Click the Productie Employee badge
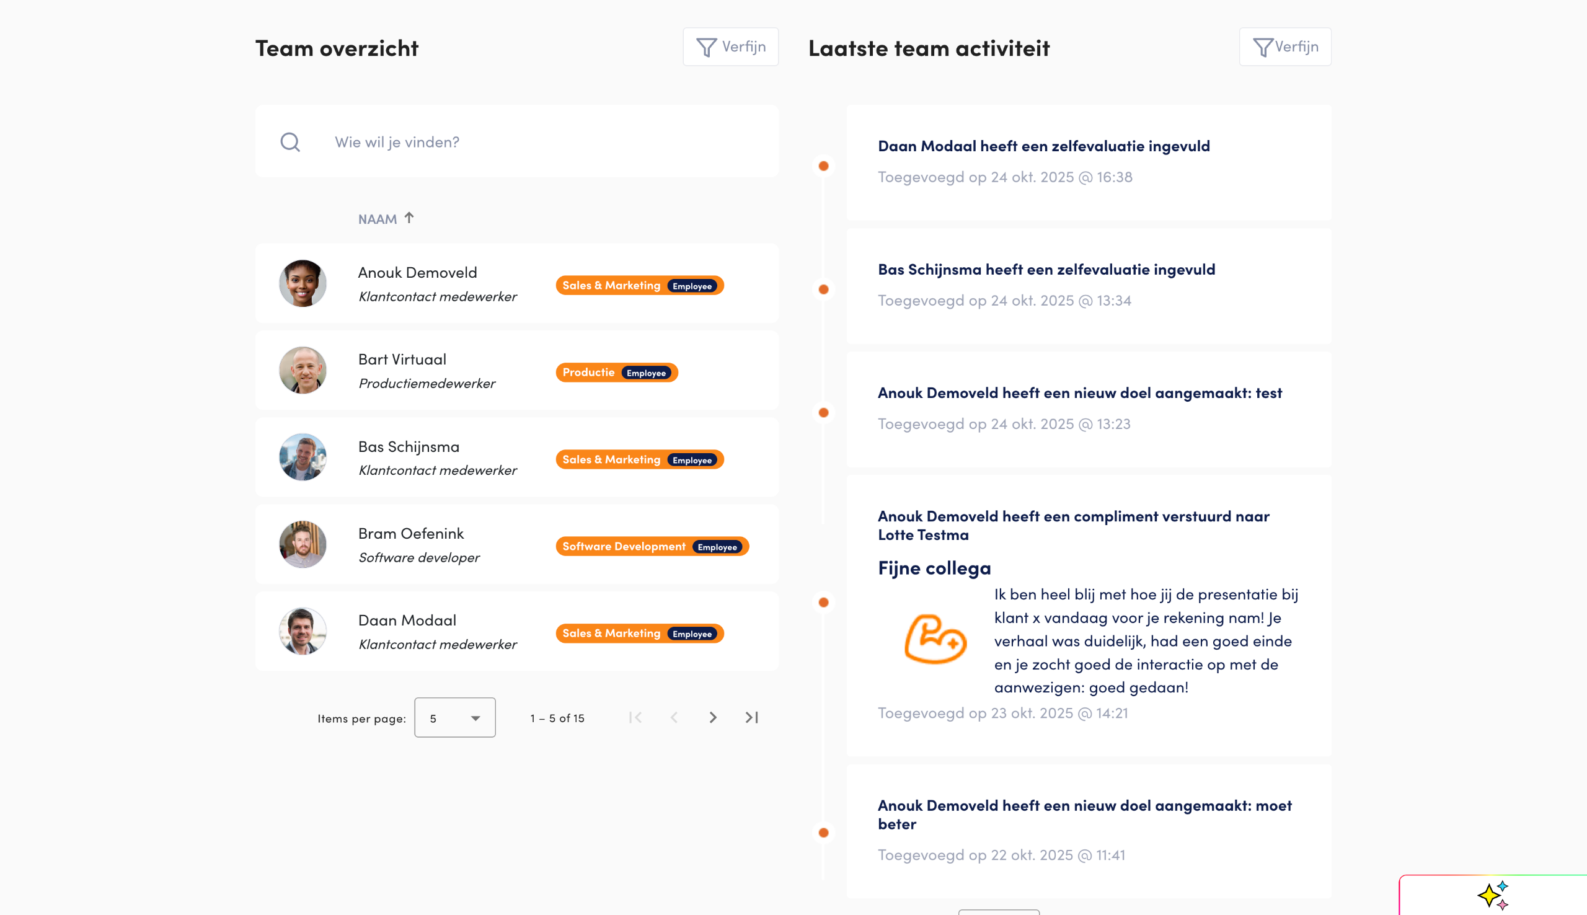The width and height of the screenshot is (1587, 915). click(x=616, y=373)
